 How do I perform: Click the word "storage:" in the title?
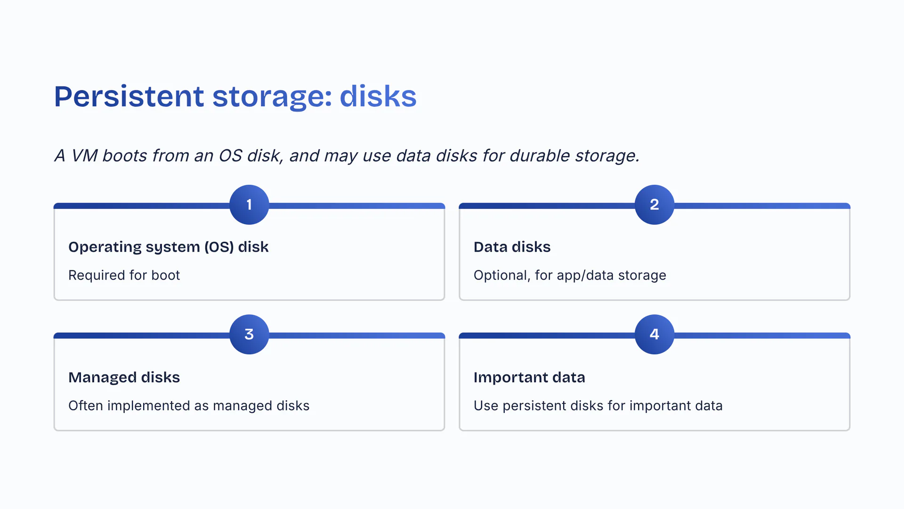tap(272, 96)
